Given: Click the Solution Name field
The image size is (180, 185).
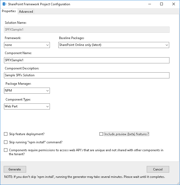Looking at the screenshot, I should (87, 30).
